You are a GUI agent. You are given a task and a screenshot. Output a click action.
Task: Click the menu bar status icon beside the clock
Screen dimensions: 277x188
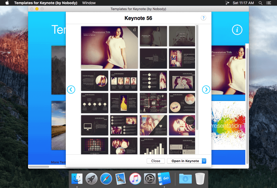[x=227, y=3]
